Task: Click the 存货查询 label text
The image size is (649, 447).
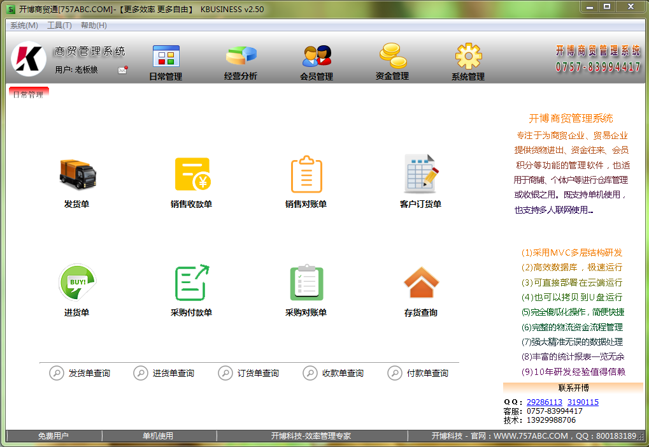Action: (421, 312)
